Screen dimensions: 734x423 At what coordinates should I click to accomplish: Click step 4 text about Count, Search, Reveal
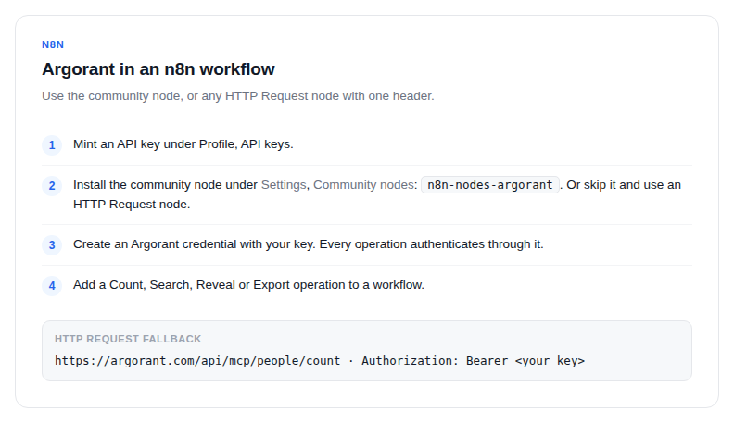248,285
